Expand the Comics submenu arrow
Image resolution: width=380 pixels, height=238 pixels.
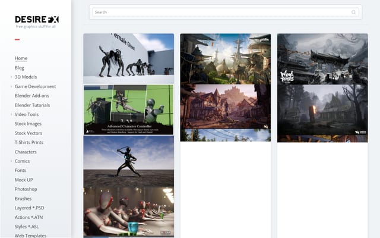point(11,161)
